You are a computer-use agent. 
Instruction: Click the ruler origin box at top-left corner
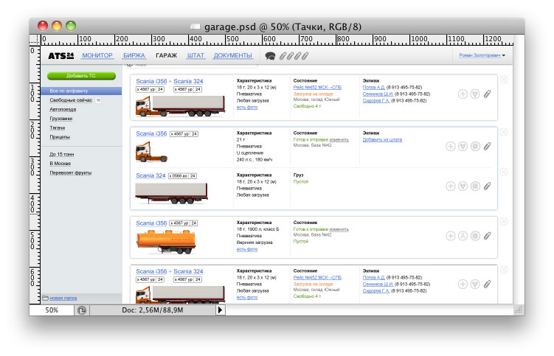[35, 40]
